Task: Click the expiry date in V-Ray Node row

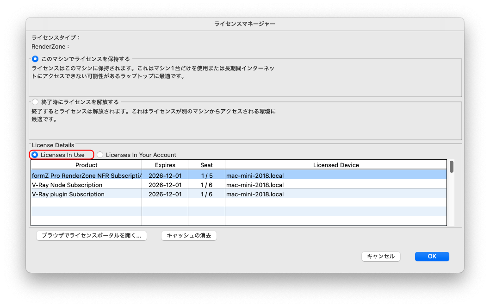Action: 165,185
